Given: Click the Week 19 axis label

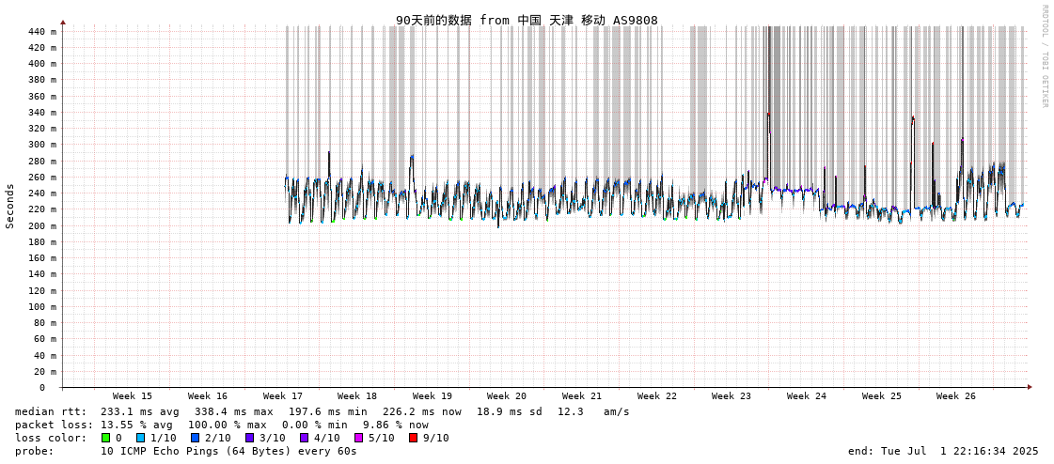Looking at the screenshot, I should [433, 396].
